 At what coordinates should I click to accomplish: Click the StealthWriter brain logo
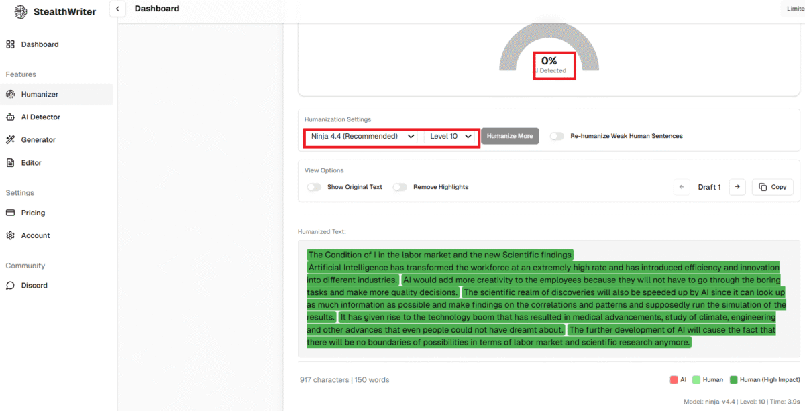(20, 11)
